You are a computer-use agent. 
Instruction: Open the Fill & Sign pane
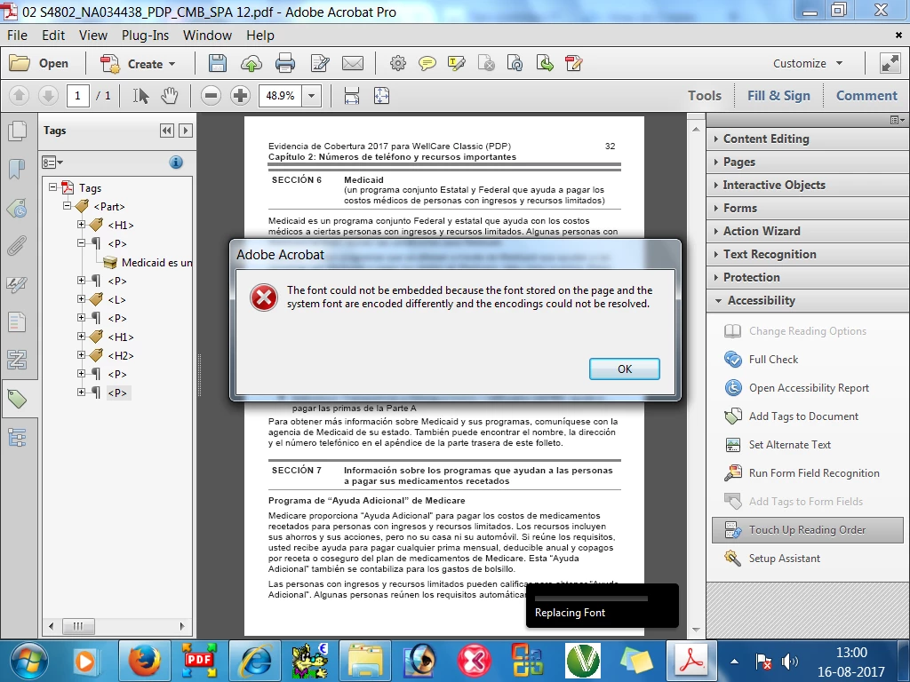pos(778,96)
